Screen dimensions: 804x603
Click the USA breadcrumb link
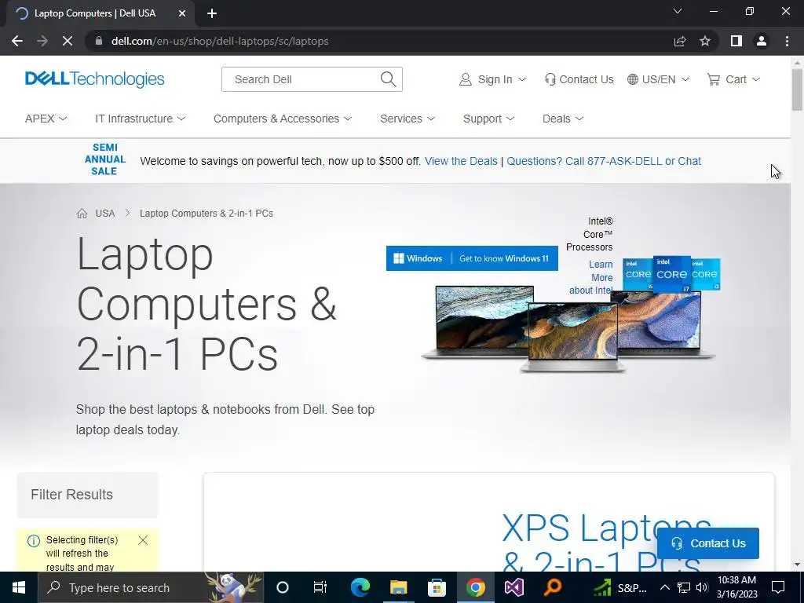coord(105,214)
